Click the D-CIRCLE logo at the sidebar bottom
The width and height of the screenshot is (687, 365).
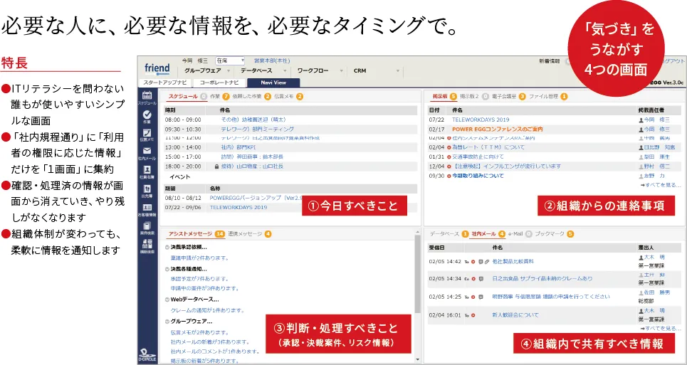[x=147, y=355]
